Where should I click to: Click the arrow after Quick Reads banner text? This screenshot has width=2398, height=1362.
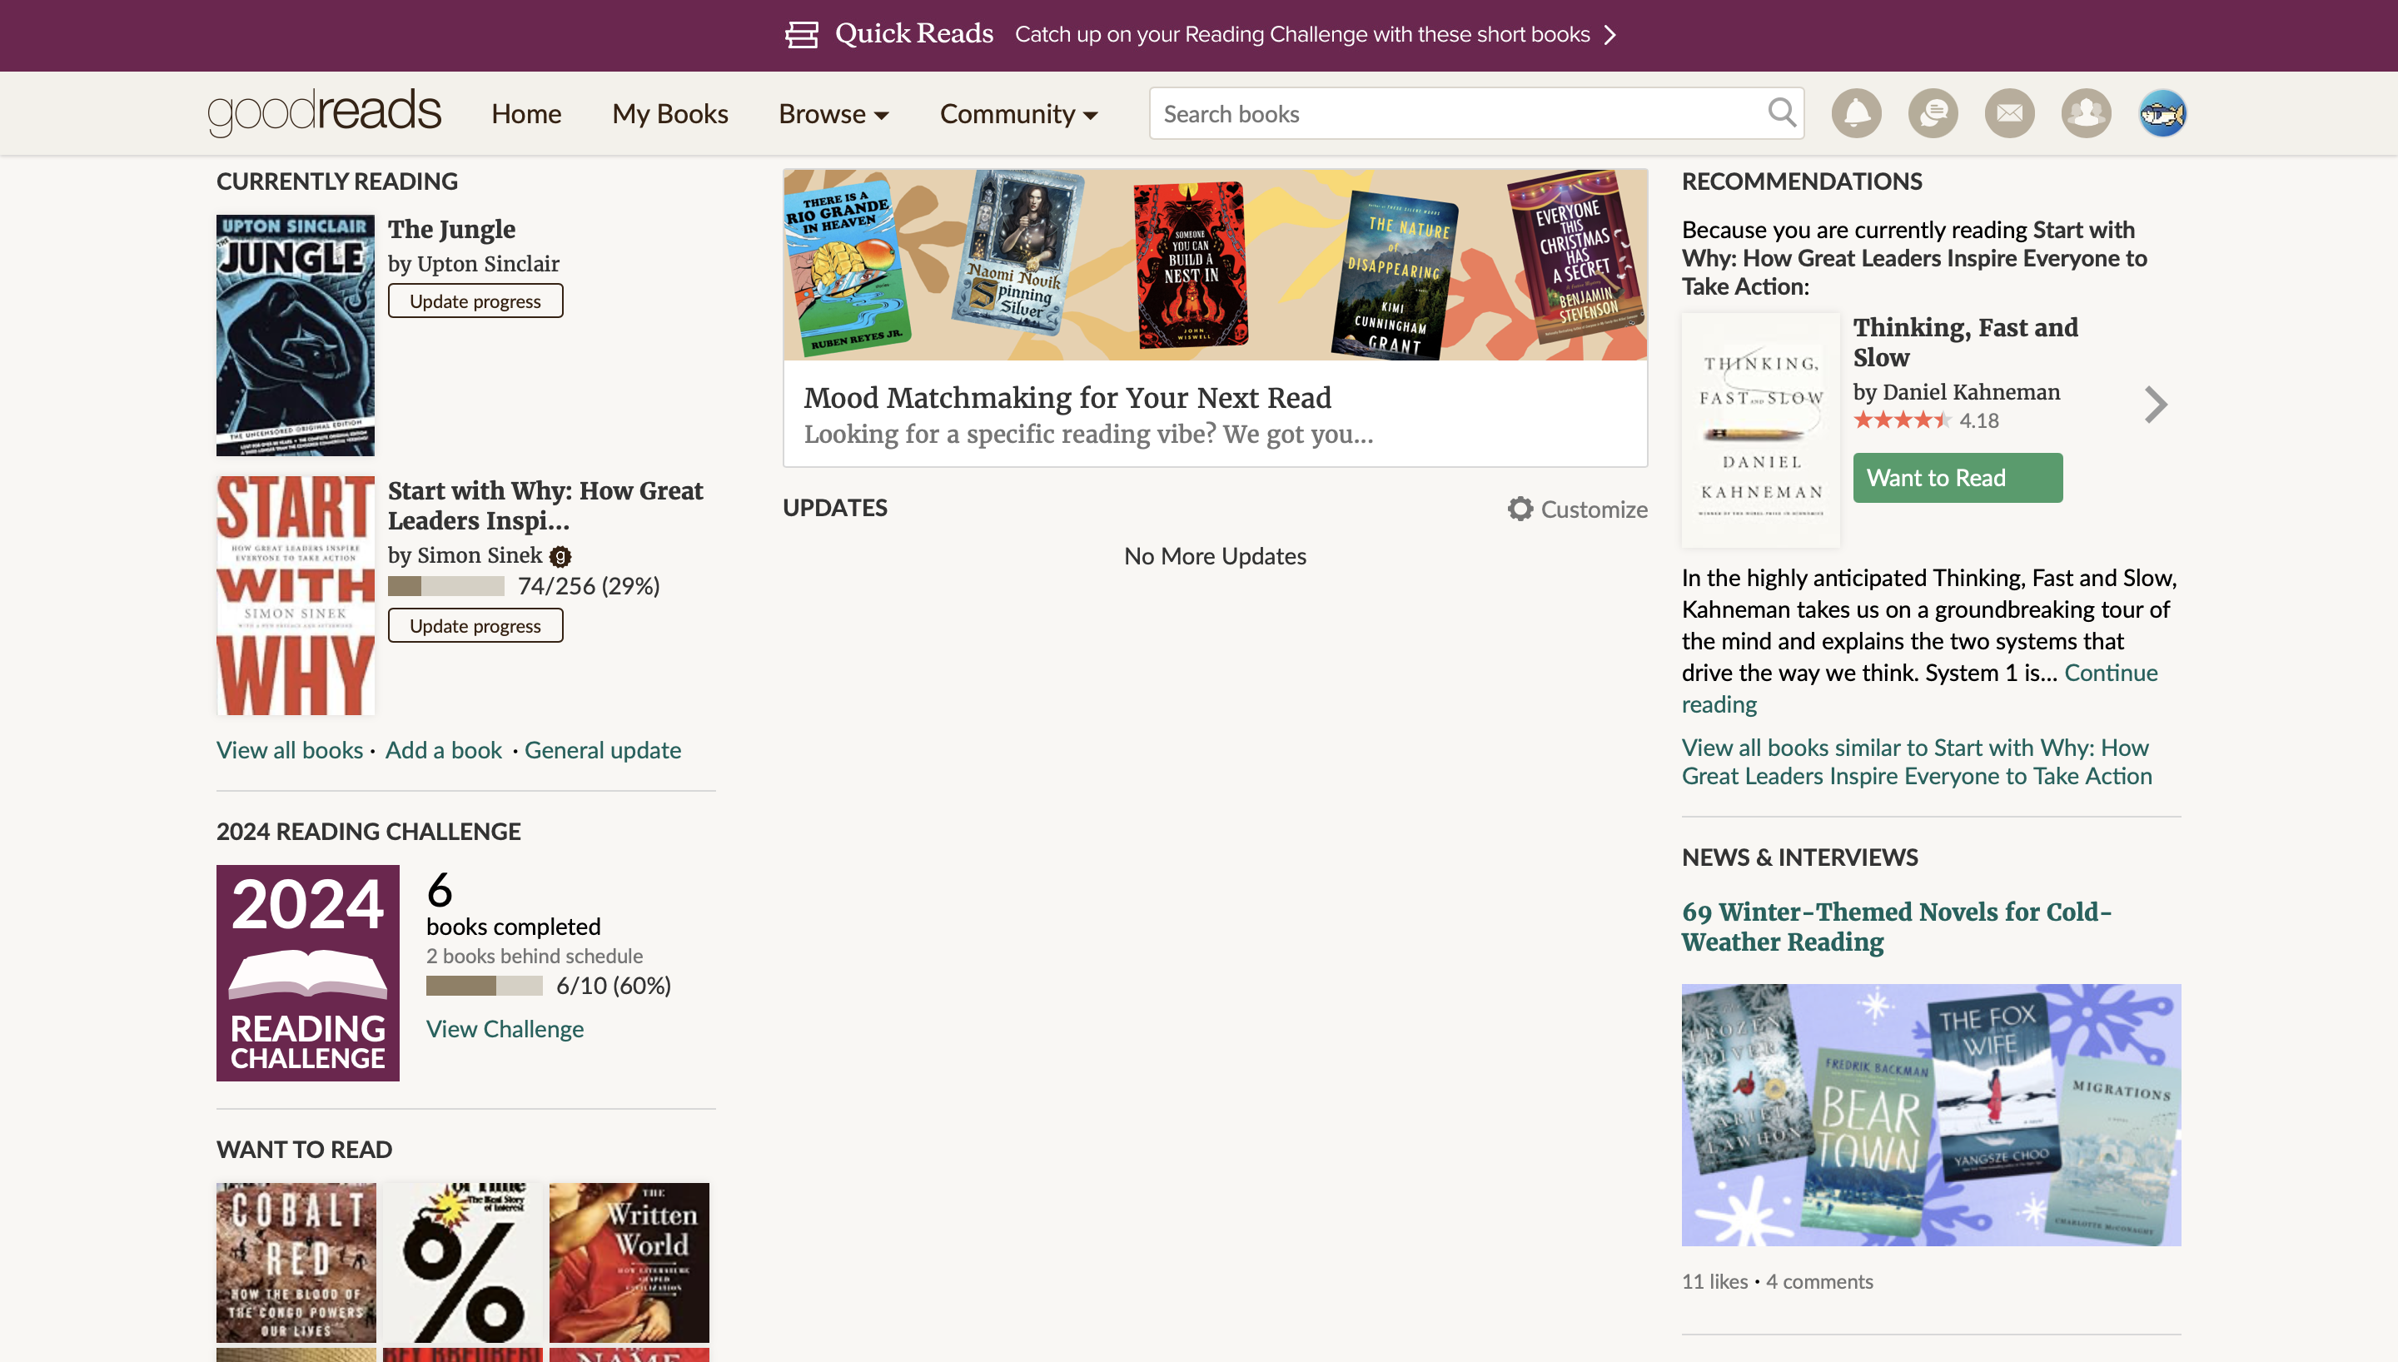[x=1609, y=35]
